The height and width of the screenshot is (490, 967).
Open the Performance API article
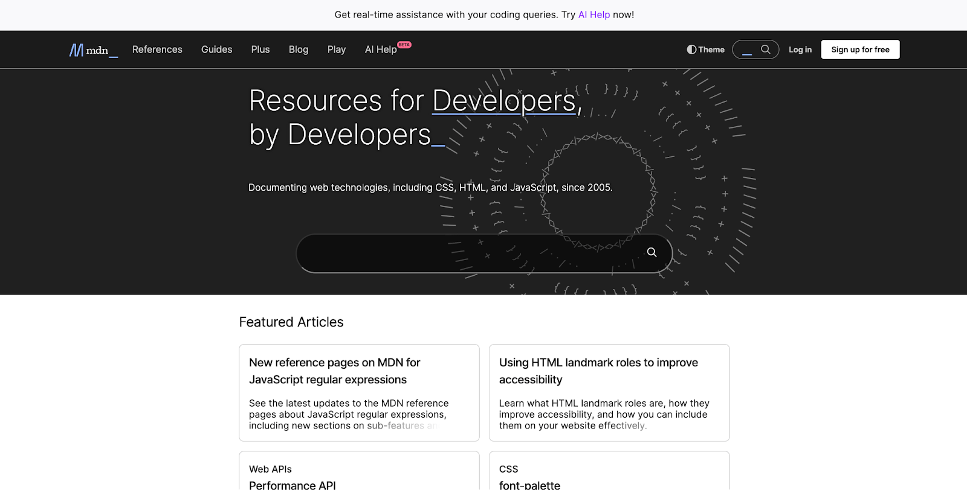293,485
